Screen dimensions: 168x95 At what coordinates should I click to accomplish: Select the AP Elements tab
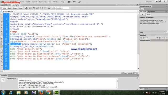151,12
